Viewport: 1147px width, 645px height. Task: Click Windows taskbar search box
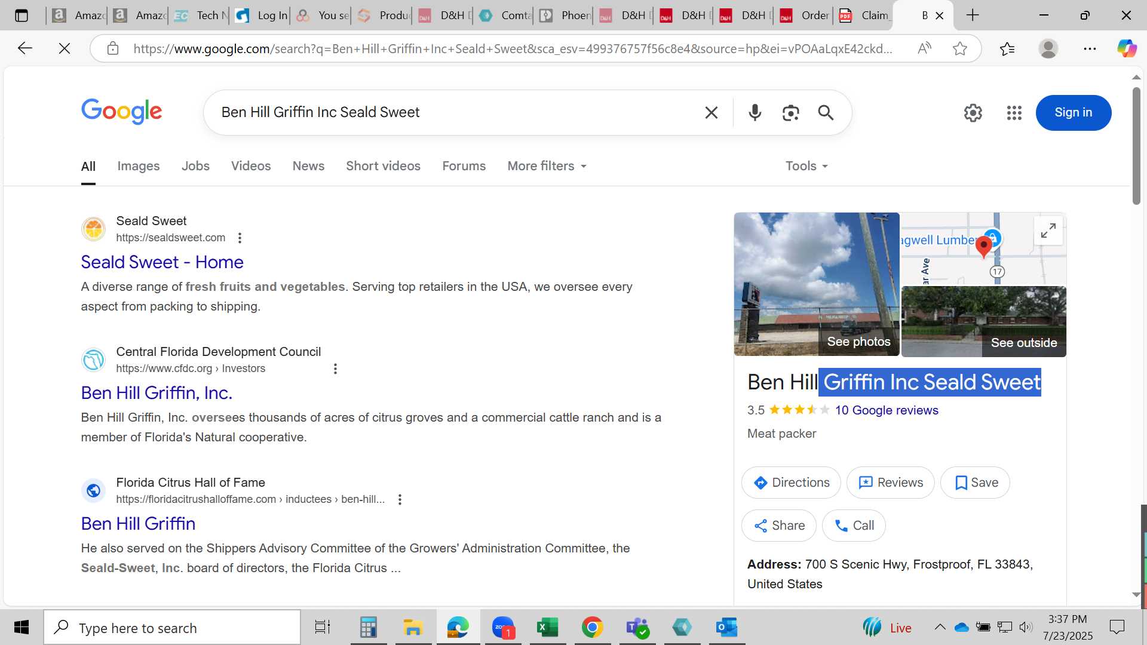[172, 627]
